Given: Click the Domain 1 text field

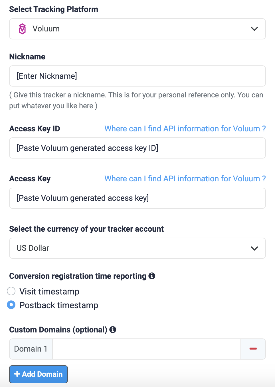Looking at the screenshot, I should tap(146, 349).
